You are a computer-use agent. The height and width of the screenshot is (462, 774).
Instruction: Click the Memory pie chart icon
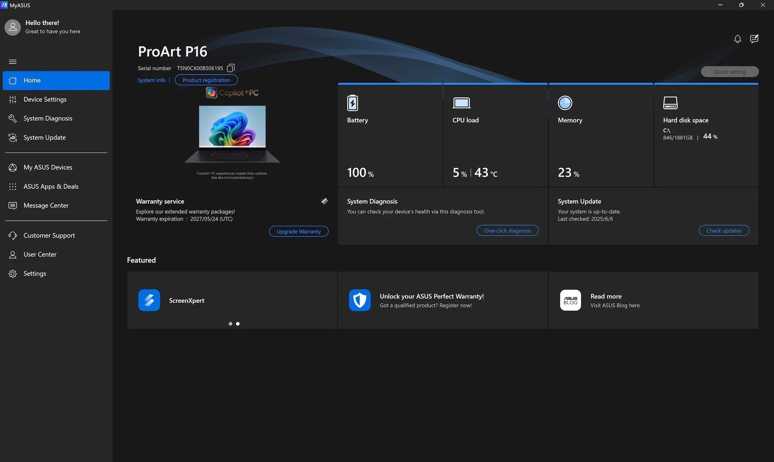pyautogui.click(x=565, y=103)
